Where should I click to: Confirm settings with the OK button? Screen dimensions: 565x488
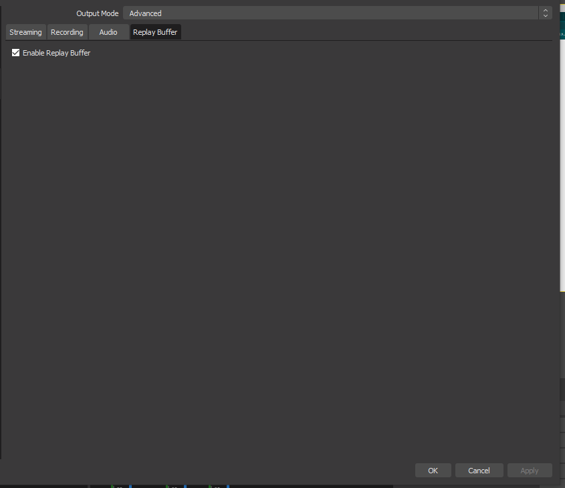pos(433,470)
